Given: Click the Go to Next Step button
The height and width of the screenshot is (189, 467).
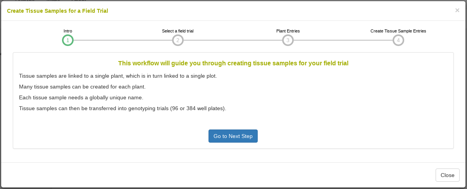Looking at the screenshot, I should pyautogui.click(x=233, y=136).
